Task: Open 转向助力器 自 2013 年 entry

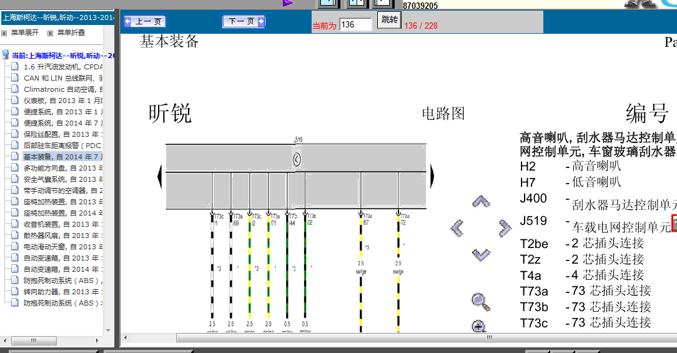Action: tap(63, 291)
